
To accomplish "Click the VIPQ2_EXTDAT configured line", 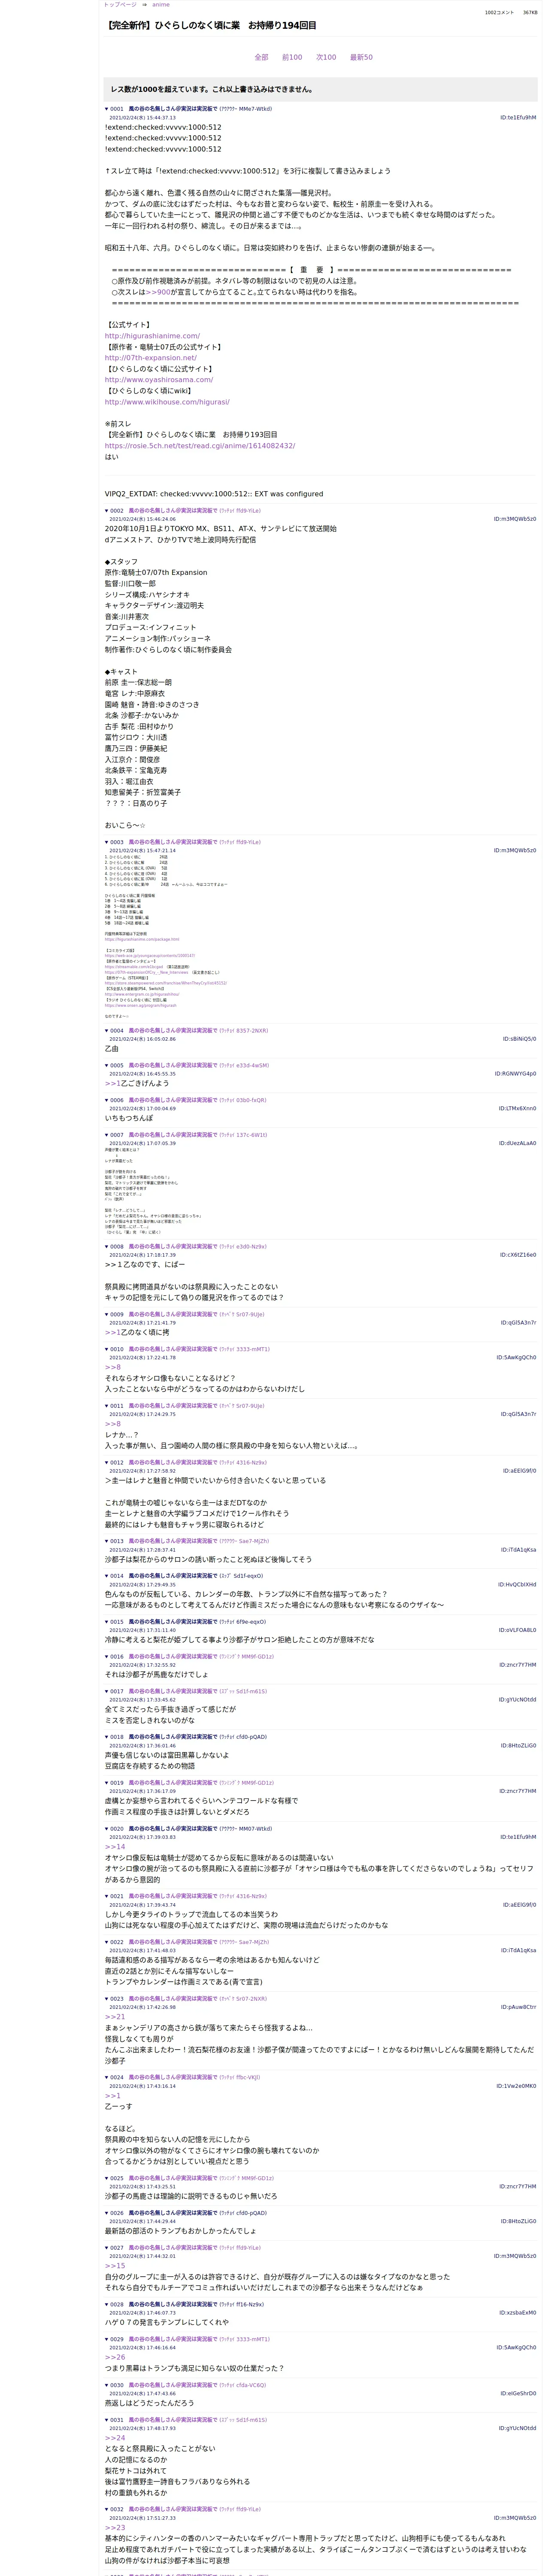I will click(x=214, y=494).
